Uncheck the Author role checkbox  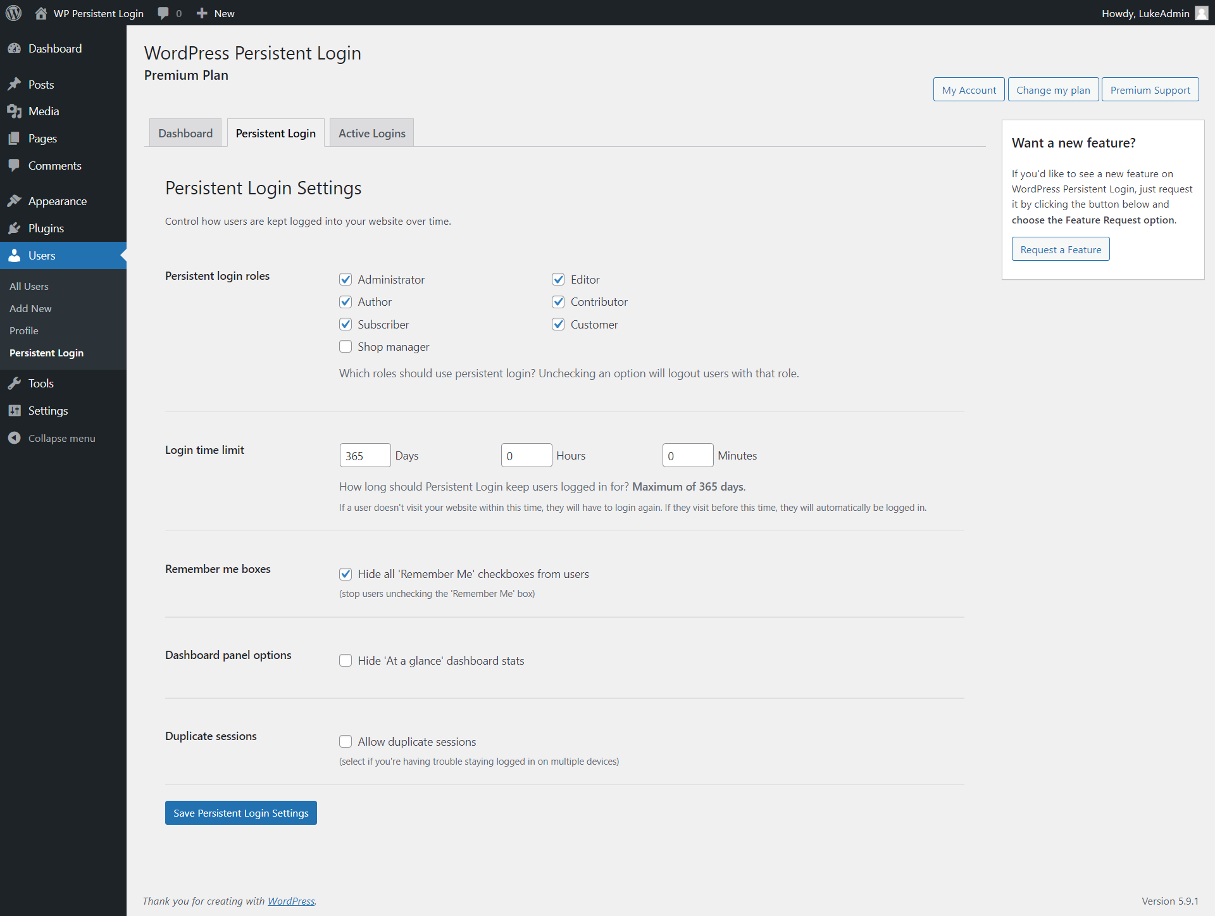pyautogui.click(x=346, y=302)
